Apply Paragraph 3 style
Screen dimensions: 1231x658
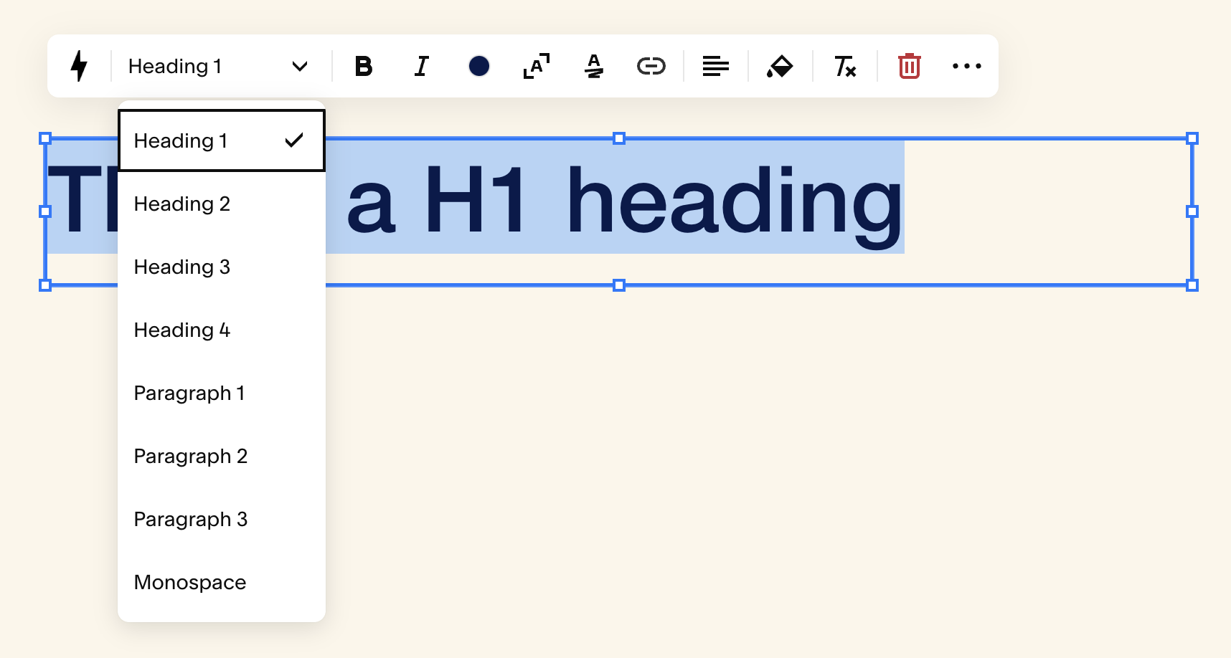222,519
